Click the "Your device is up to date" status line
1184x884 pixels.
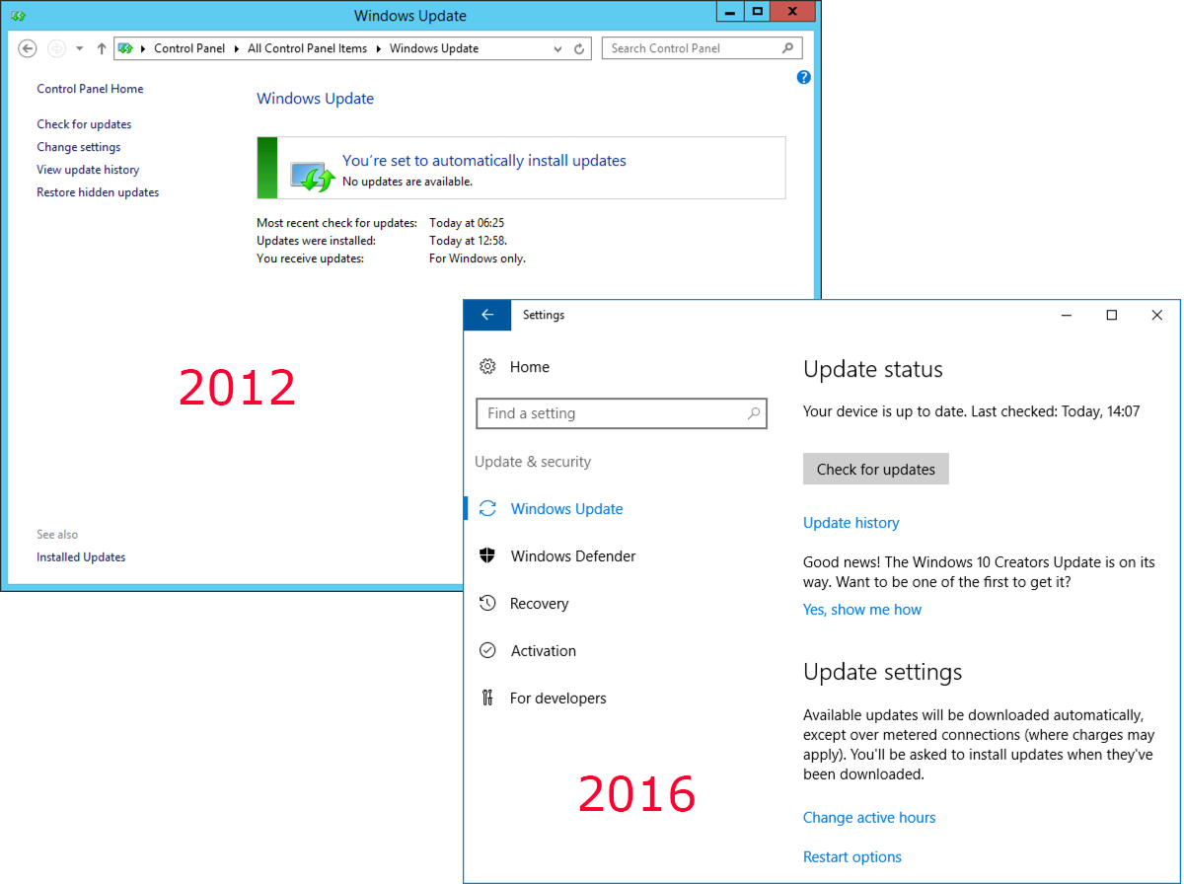coord(972,411)
